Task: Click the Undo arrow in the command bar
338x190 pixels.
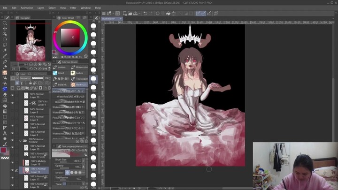Action: (x=145, y=14)
